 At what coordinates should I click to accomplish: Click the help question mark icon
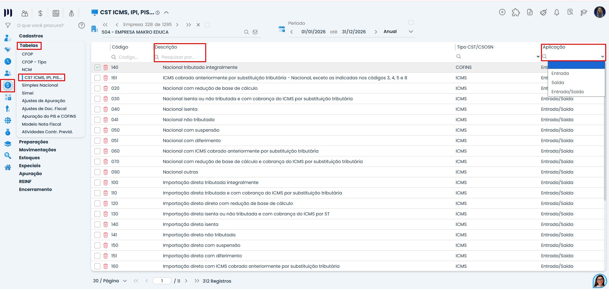click(82, 25)
